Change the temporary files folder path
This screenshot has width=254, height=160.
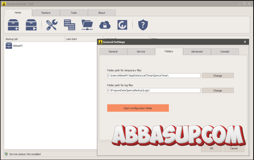coord(218,76)
